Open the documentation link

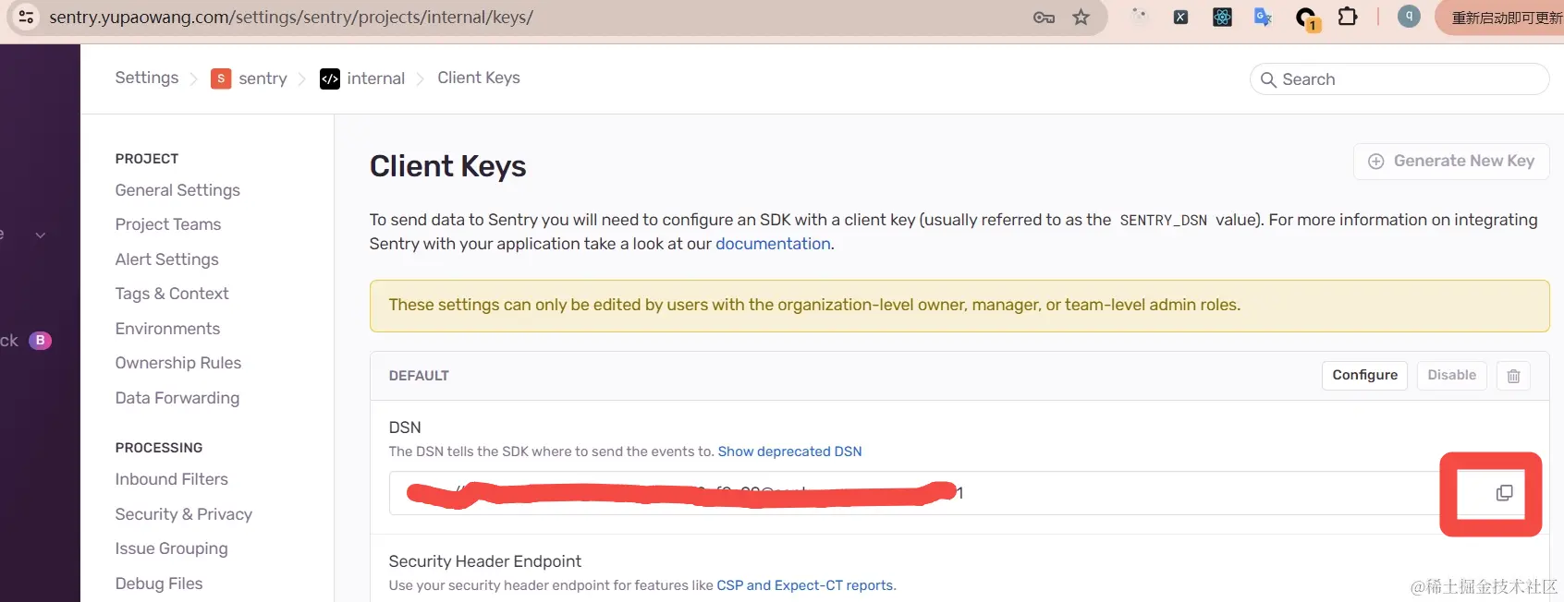[773, 244]
